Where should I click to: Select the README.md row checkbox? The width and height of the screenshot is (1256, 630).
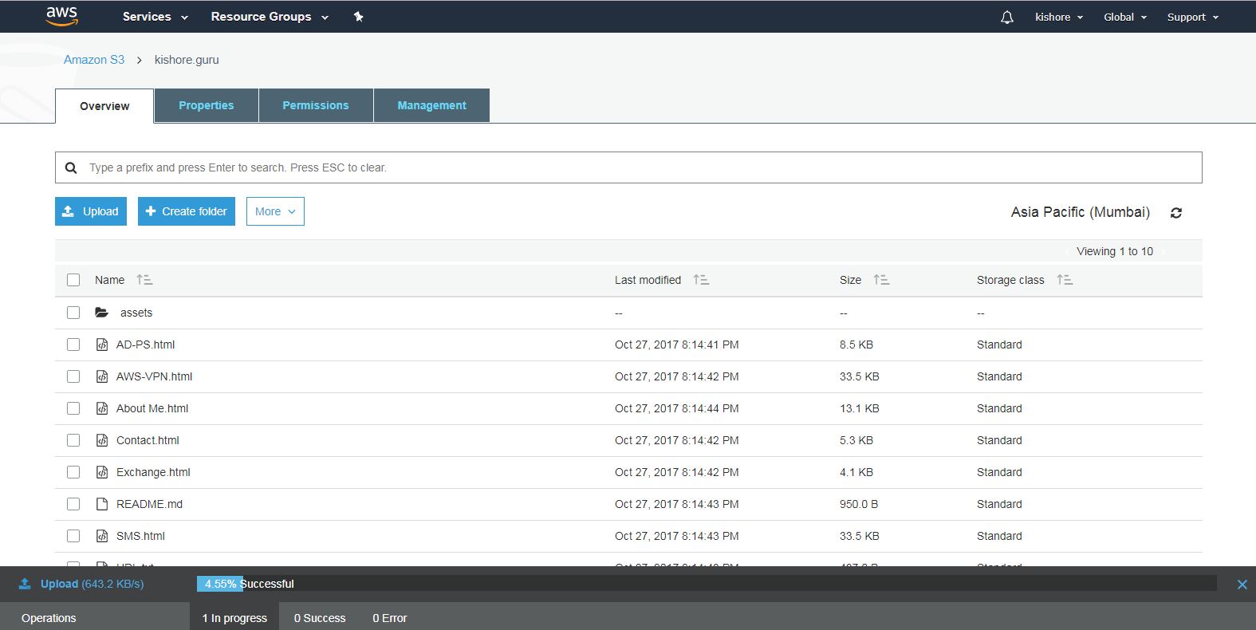[73, 504]
